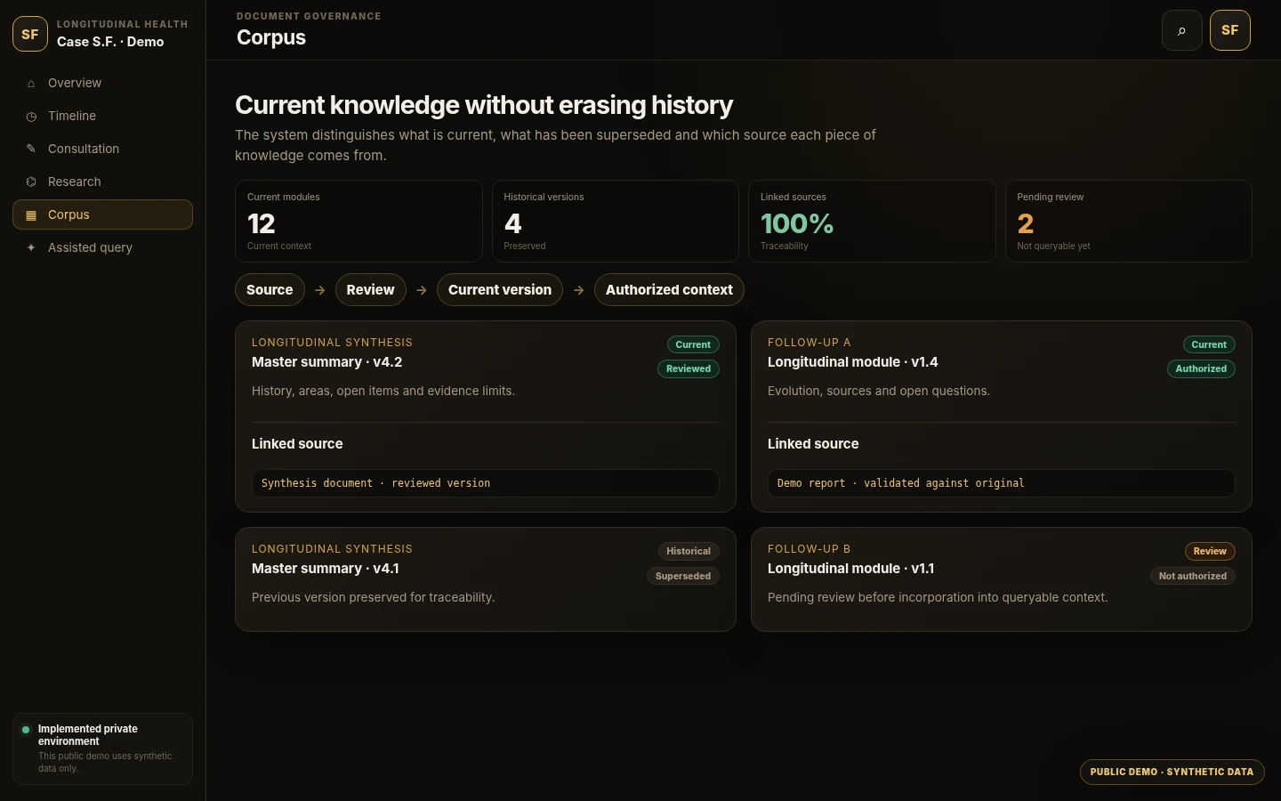
Task: Click the Synthesis document reviewed version source
Action: point(486,483)
